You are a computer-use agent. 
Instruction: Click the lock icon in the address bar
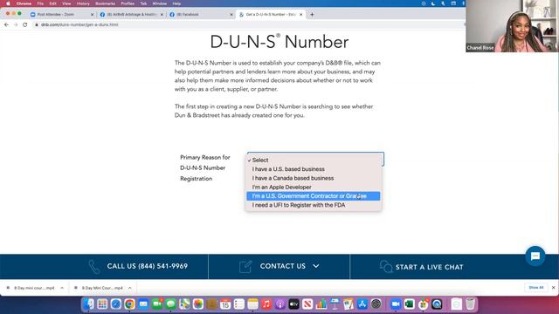[37, 25]
